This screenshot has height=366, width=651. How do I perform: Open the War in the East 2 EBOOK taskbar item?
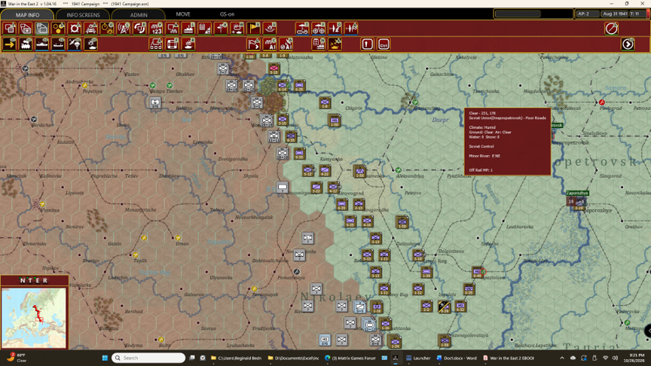(508, 358)
